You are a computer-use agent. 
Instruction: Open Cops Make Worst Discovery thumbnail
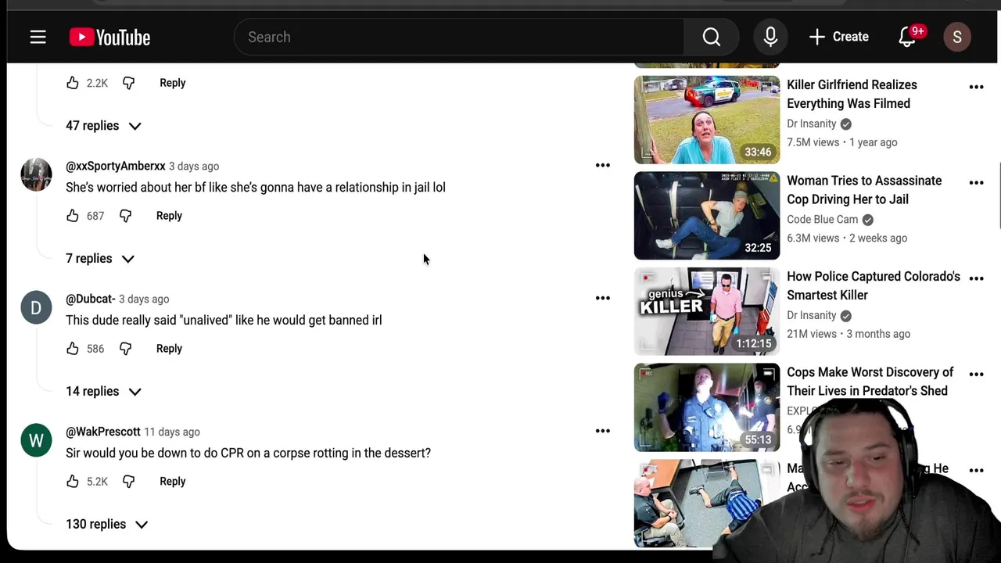coord(707,407)
